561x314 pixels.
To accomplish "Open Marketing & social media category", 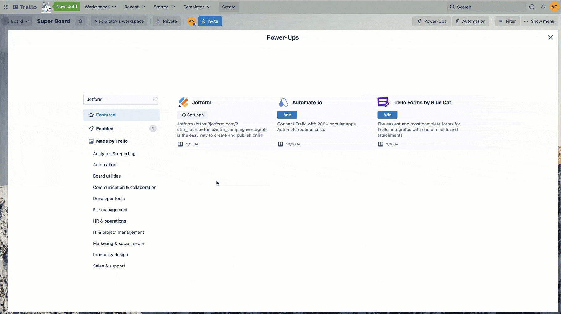I will [x=118, y=243].
